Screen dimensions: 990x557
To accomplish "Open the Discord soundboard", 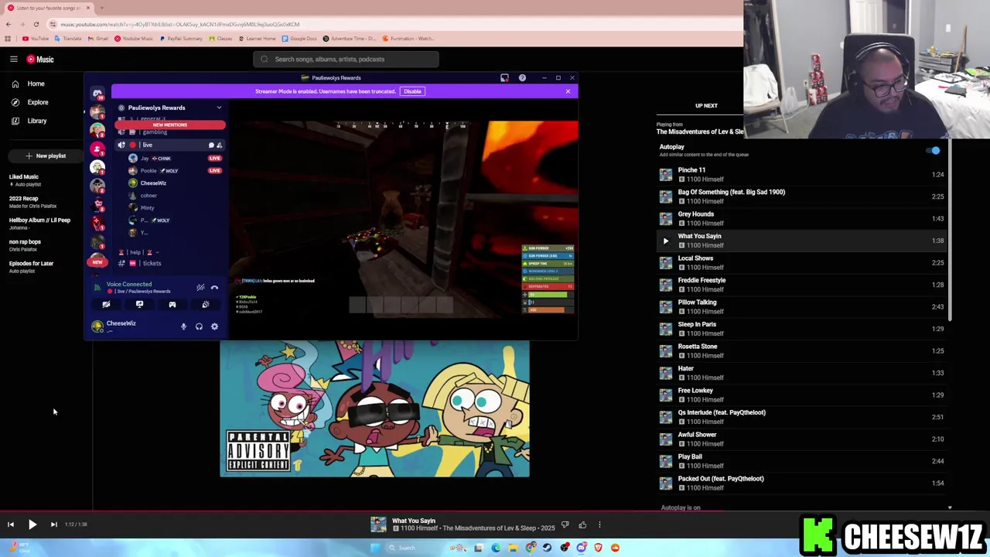I will [205, 305].
